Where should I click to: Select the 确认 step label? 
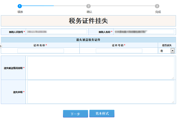pyautogui.click(x=89, y=12)
